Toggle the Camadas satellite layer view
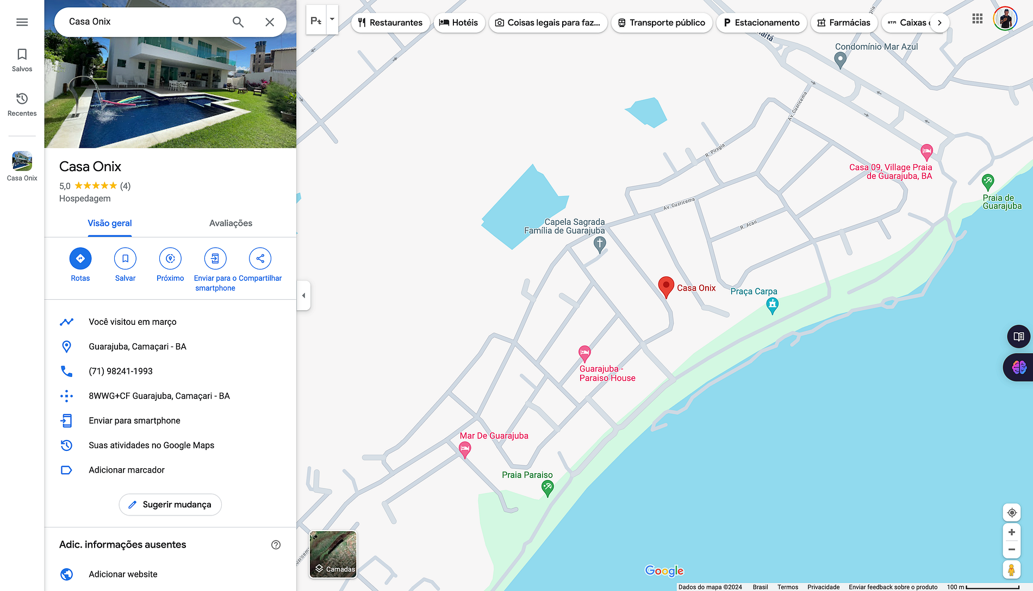This screenshot has height=591, width=1033. coord(333,554)
